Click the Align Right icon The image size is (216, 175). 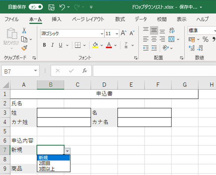click(x=162, y=39)
